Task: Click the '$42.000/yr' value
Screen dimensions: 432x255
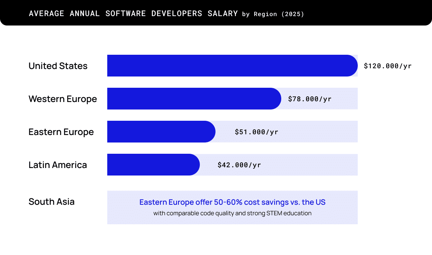Action: [x=239, y=165]
